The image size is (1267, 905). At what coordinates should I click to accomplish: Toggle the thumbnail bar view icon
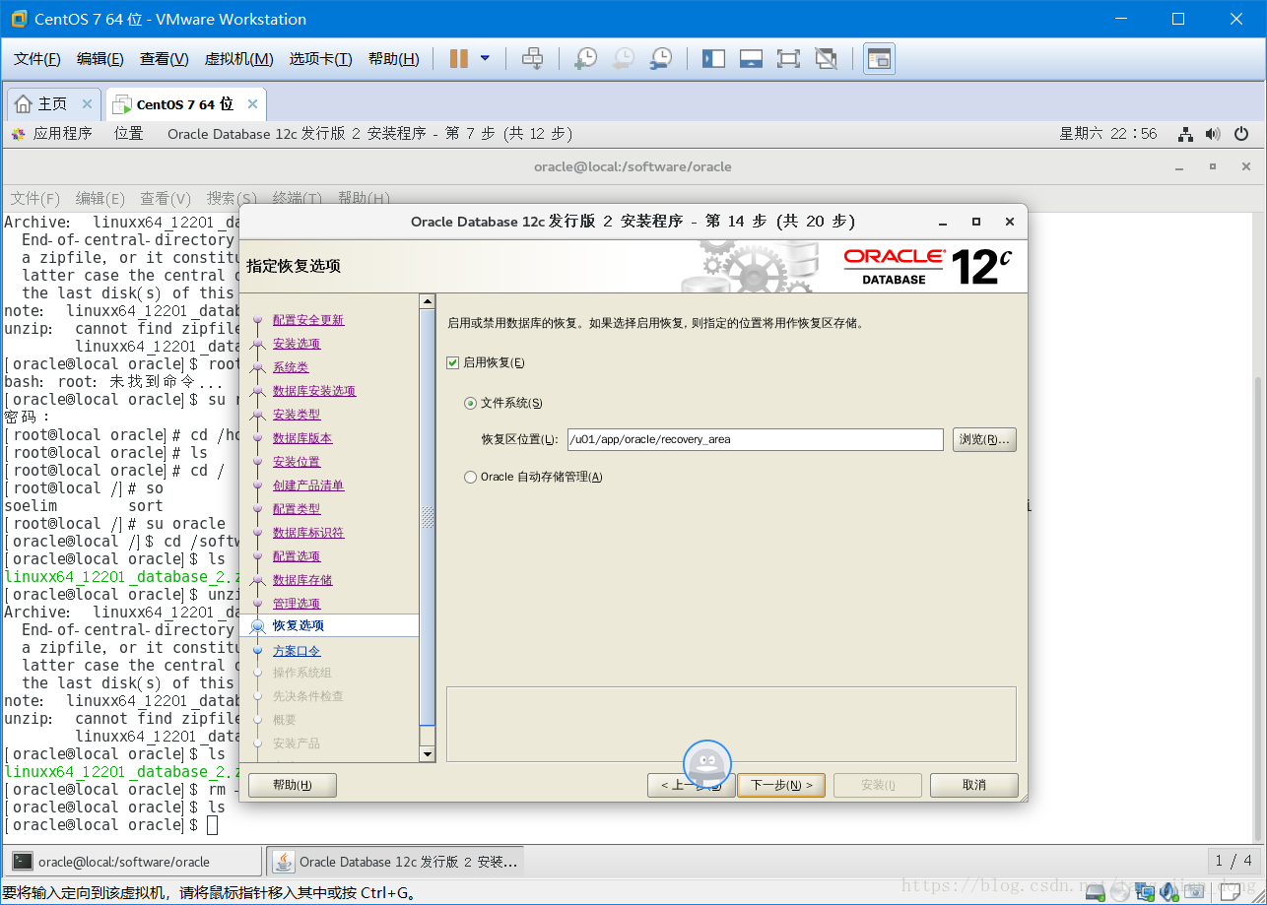pyautogui.click(x=751, y=59)
